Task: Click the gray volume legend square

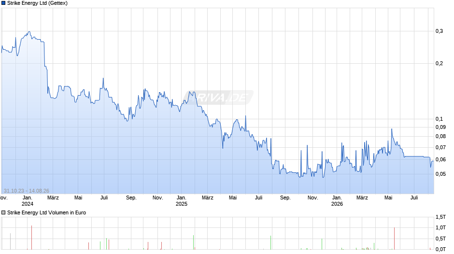Action: [x=3, y=212]
